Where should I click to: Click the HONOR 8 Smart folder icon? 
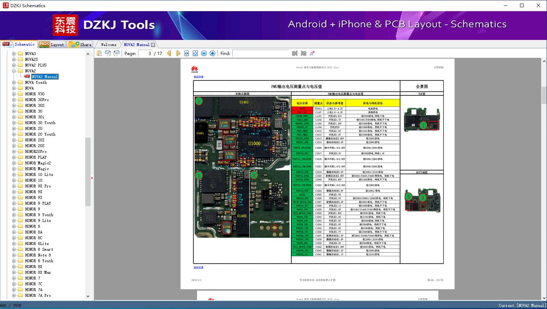(20, 249)
